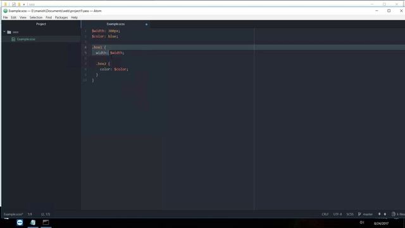
Task: Open the View menu
Action: 23,17
